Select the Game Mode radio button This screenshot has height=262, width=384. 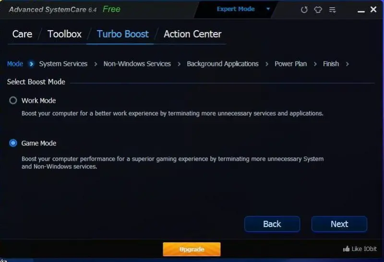(13, 143)
